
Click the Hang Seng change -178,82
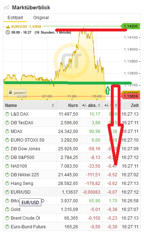[93, 184]
